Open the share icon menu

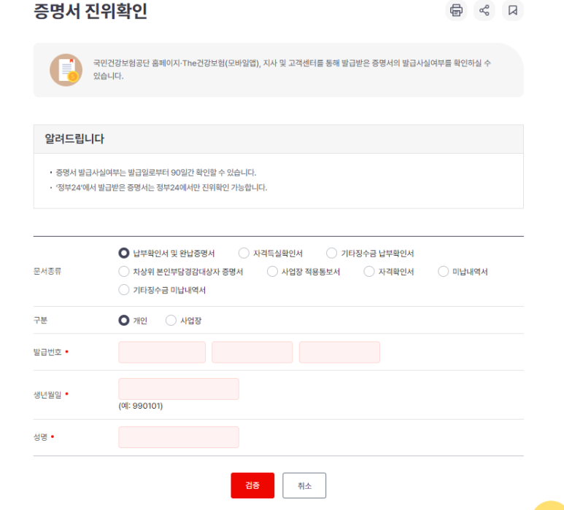(x=484, y=10)
